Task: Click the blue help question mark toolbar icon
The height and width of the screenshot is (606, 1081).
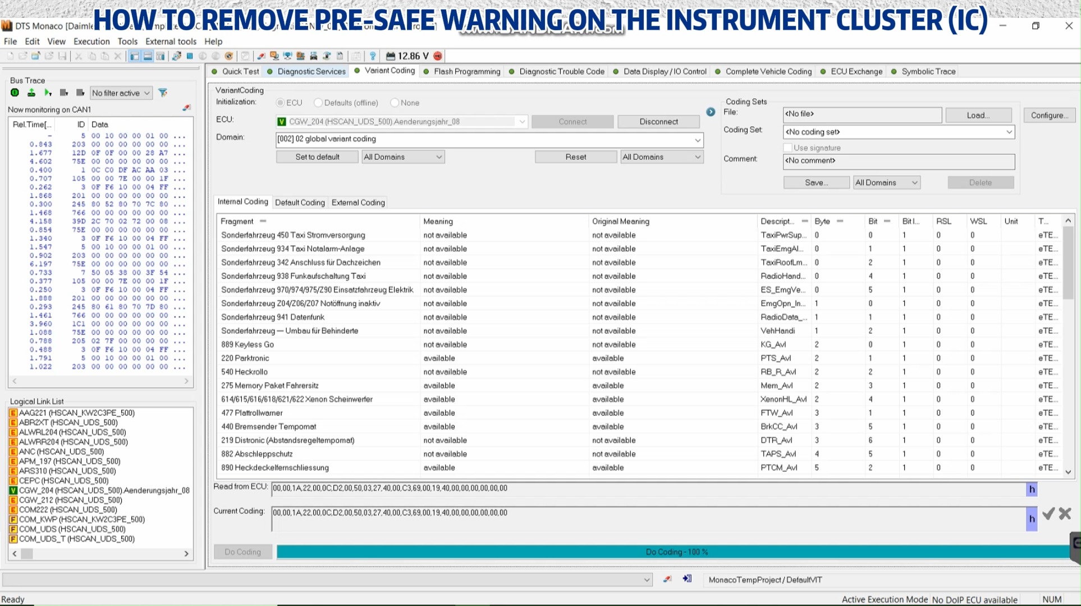Action: click(372, 56)
